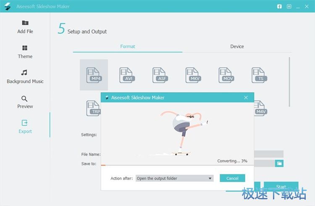The image size is (315, 206).
Task: Select the MOV output format
Action: (x=226, y=75)
